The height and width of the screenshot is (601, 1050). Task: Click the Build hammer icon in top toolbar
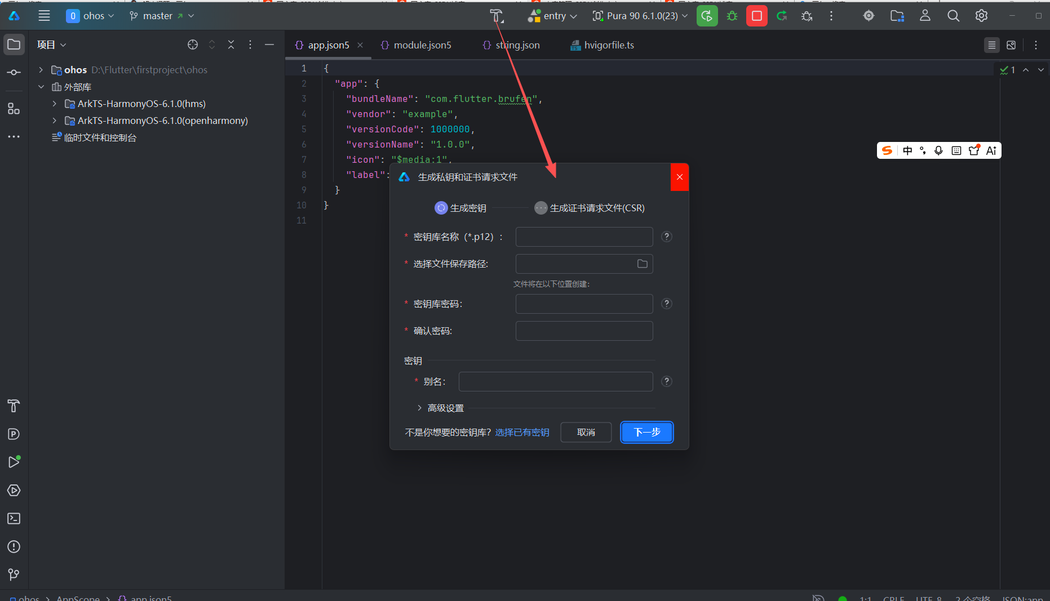497,16
